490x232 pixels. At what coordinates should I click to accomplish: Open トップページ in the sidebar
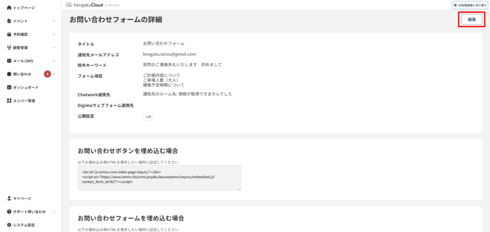24,8
